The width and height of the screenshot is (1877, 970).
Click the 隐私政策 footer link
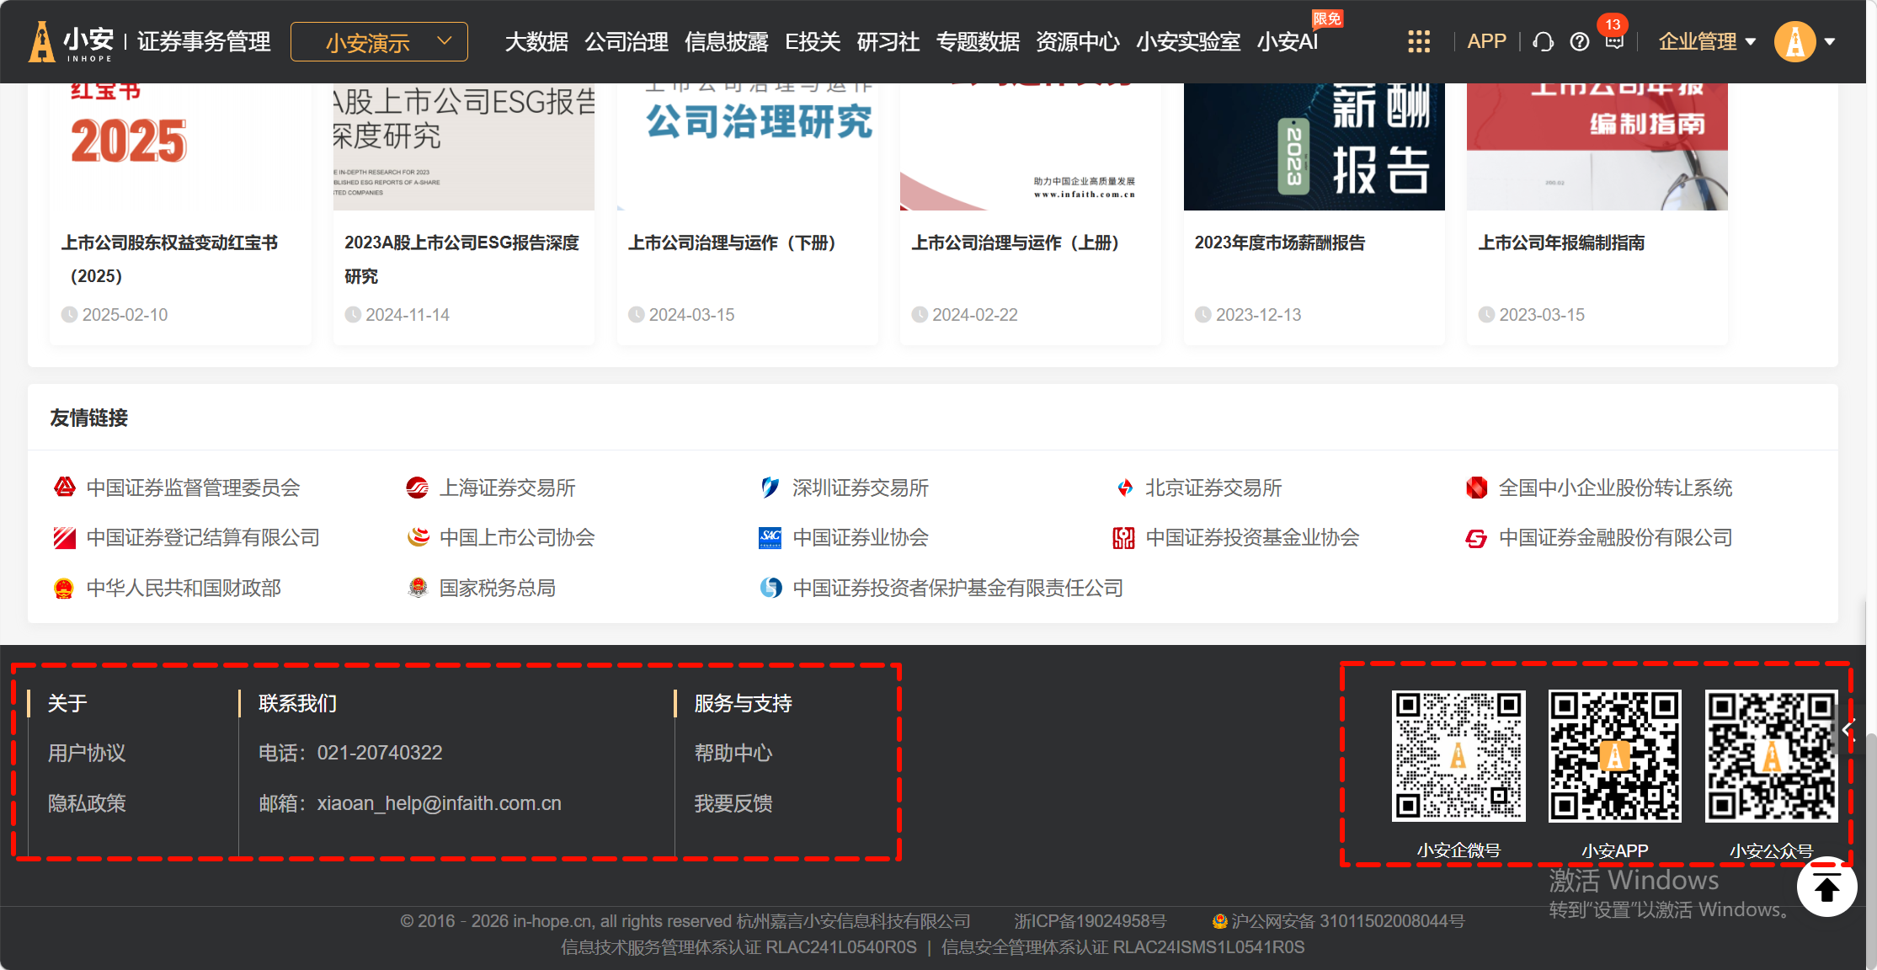(x=87, y=803)
